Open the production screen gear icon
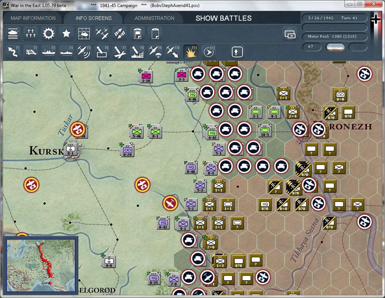385x298 pixels. click(48, 34)
